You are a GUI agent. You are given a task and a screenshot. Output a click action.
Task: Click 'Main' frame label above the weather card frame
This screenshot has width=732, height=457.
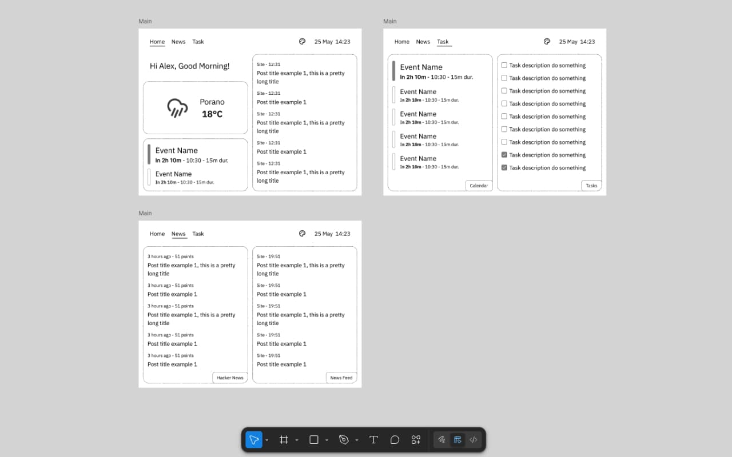pos(145,21)
